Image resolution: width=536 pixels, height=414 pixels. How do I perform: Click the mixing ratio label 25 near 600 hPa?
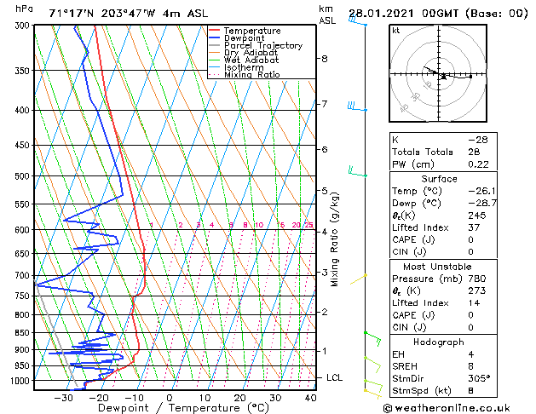point(308,225)
